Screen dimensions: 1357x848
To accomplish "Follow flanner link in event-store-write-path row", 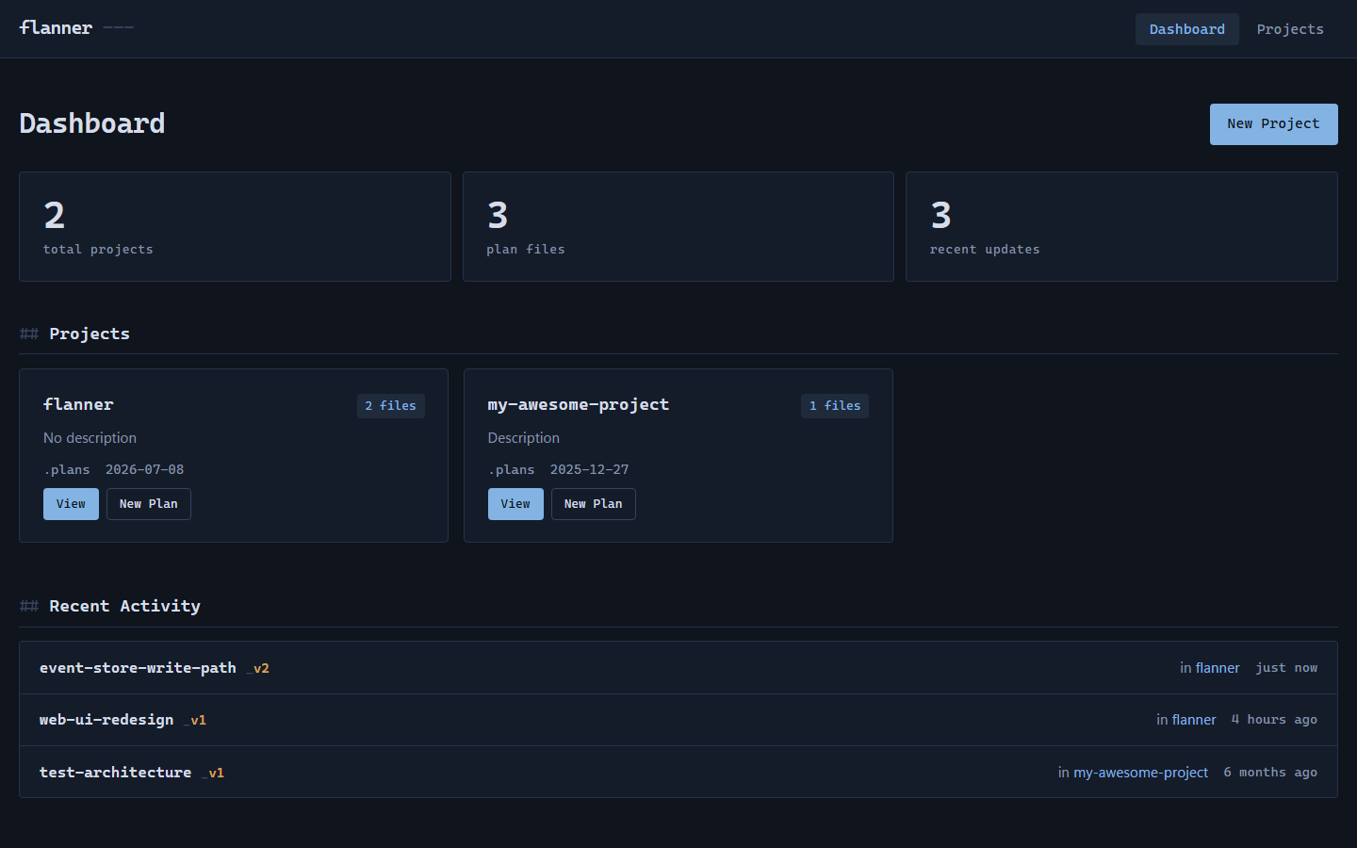I will click(x=1218, y=668).
